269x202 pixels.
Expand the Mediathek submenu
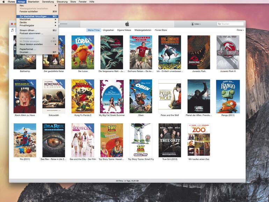click(37, 19)
